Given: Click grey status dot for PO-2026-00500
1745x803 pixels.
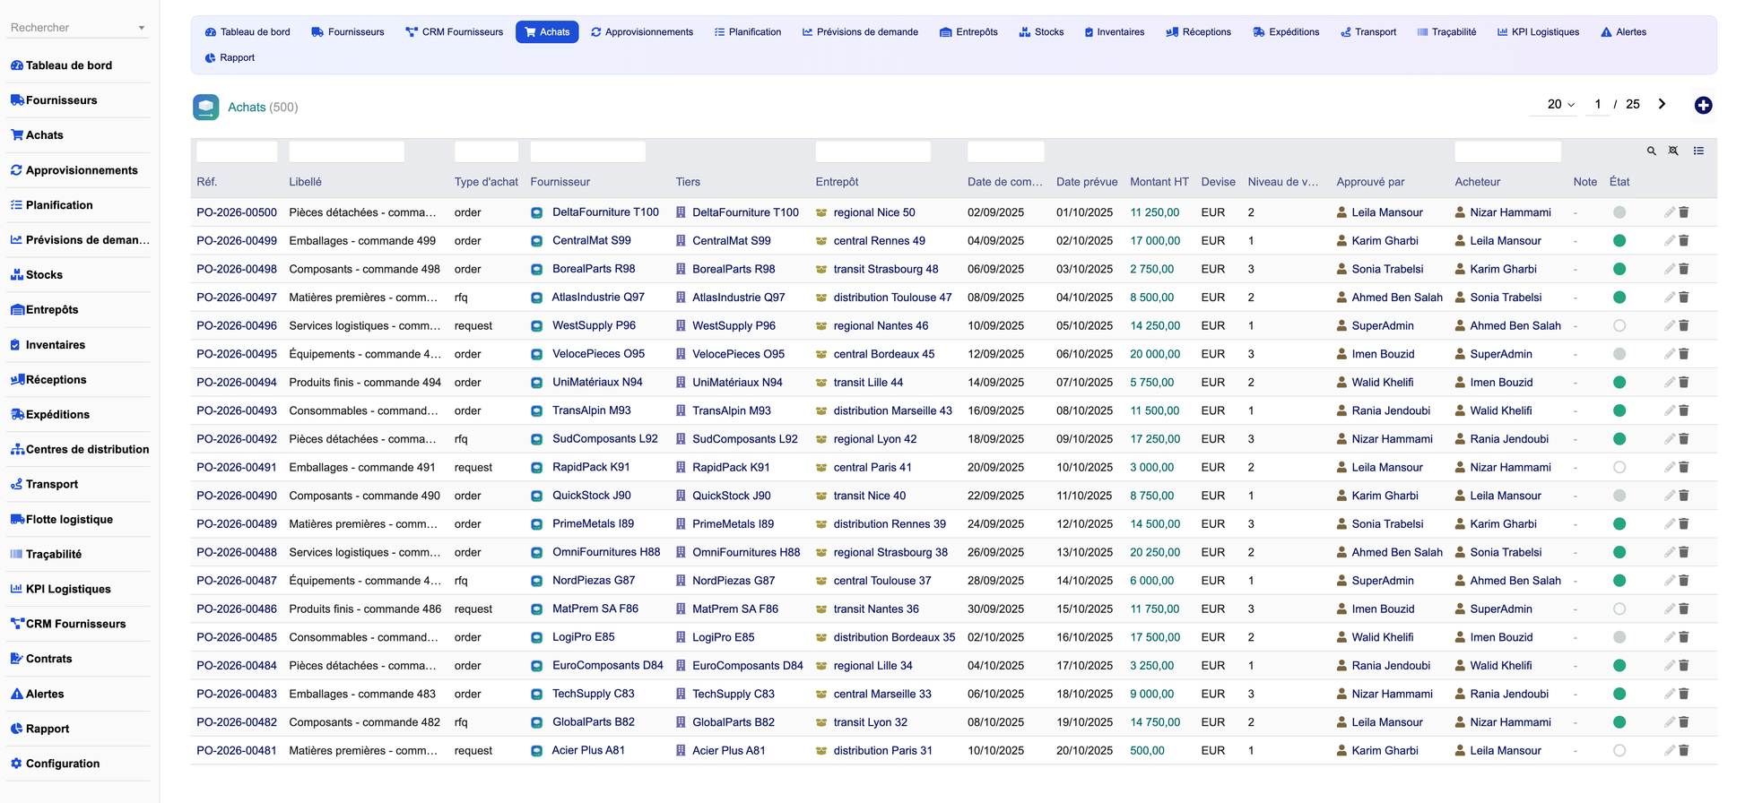Looking at the screenshot, I should coord(1619,212).
